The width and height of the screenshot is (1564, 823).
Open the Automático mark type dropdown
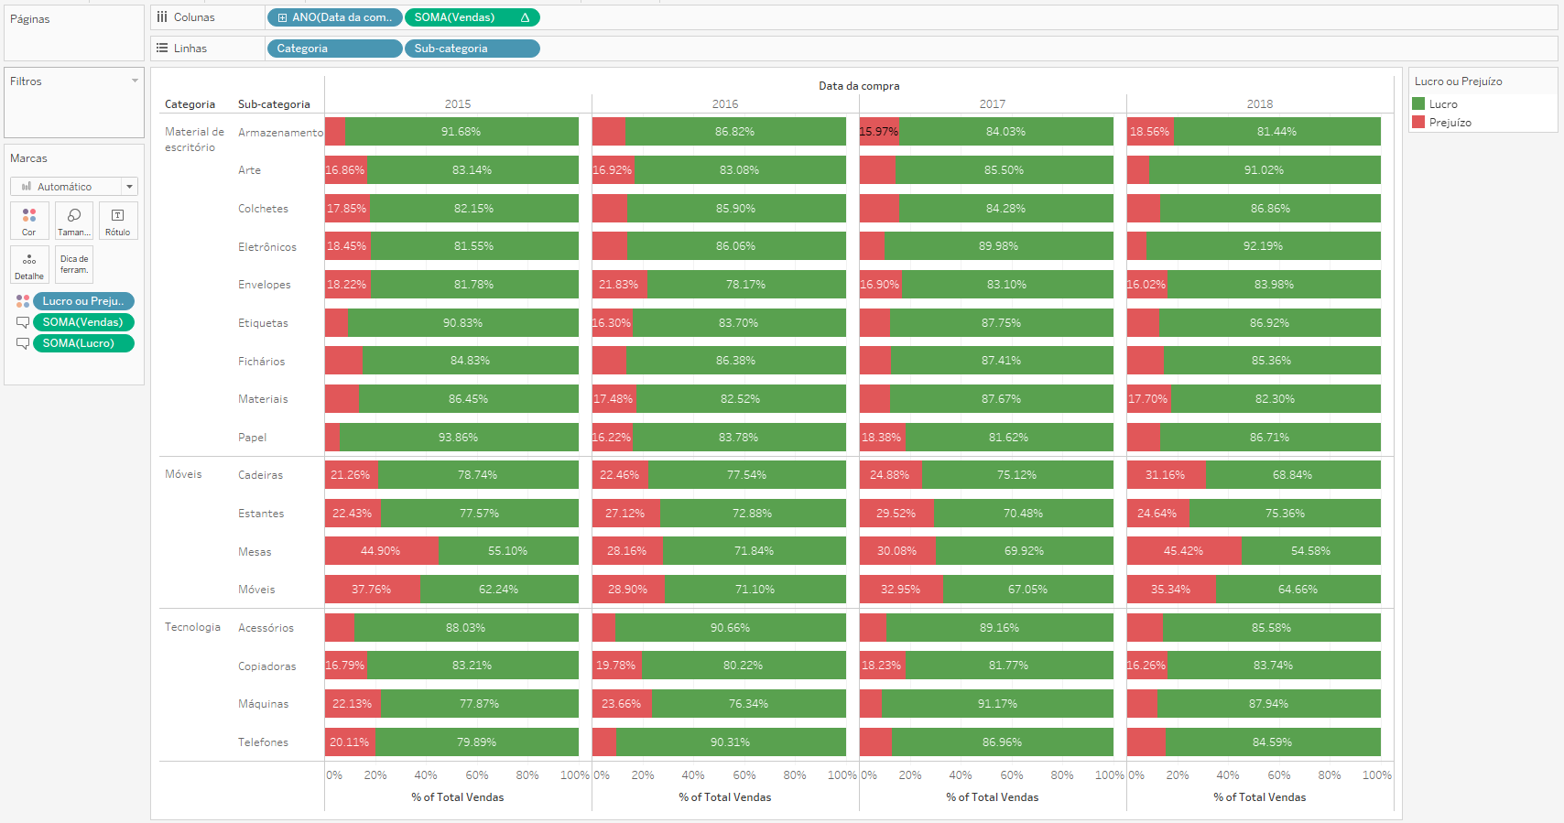(x=130, y=187)
